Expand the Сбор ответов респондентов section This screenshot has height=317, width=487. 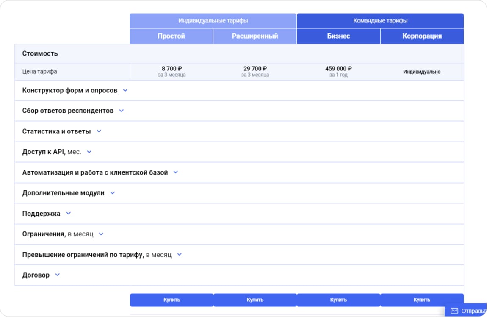point(121,111)
